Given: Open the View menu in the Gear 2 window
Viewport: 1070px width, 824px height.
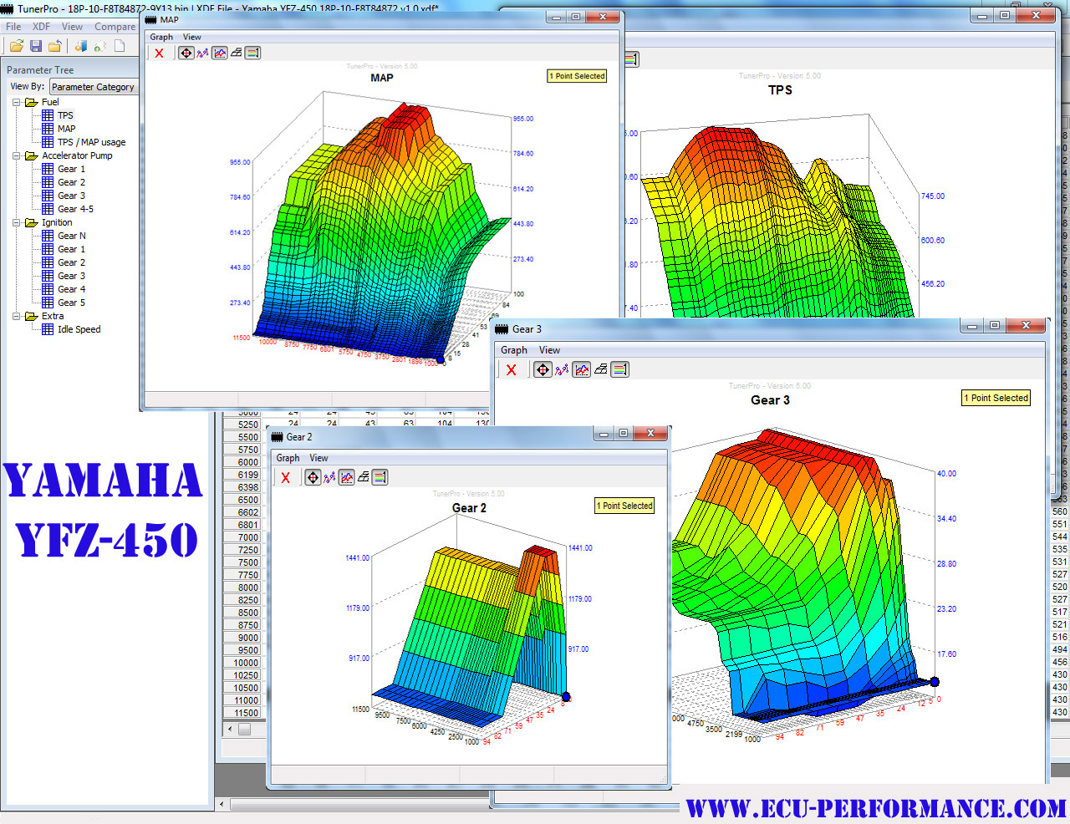Looking at the screenshot, I should [x=318, y=458].
